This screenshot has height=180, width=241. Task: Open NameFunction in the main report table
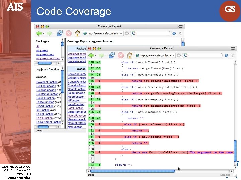[77, 116]
